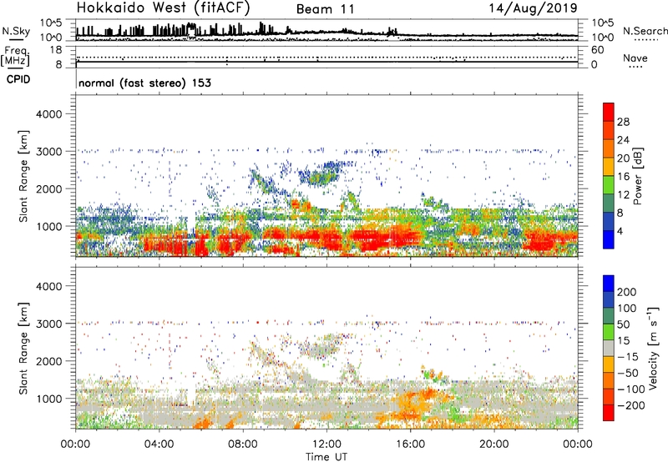Click the '2000' tick on the power panel

click(x=49, y=188)
